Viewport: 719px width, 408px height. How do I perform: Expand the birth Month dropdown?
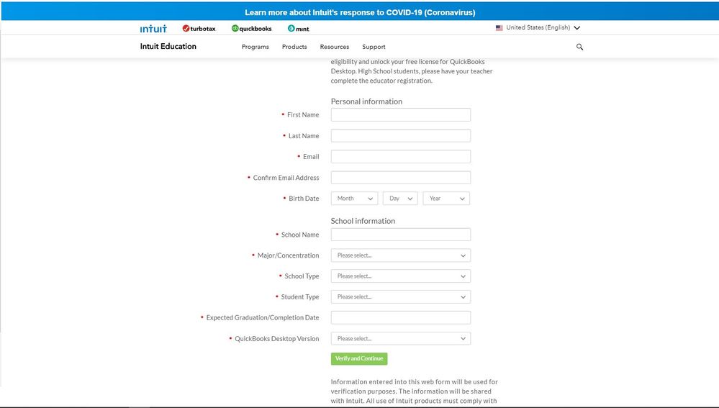pos(354,199)
